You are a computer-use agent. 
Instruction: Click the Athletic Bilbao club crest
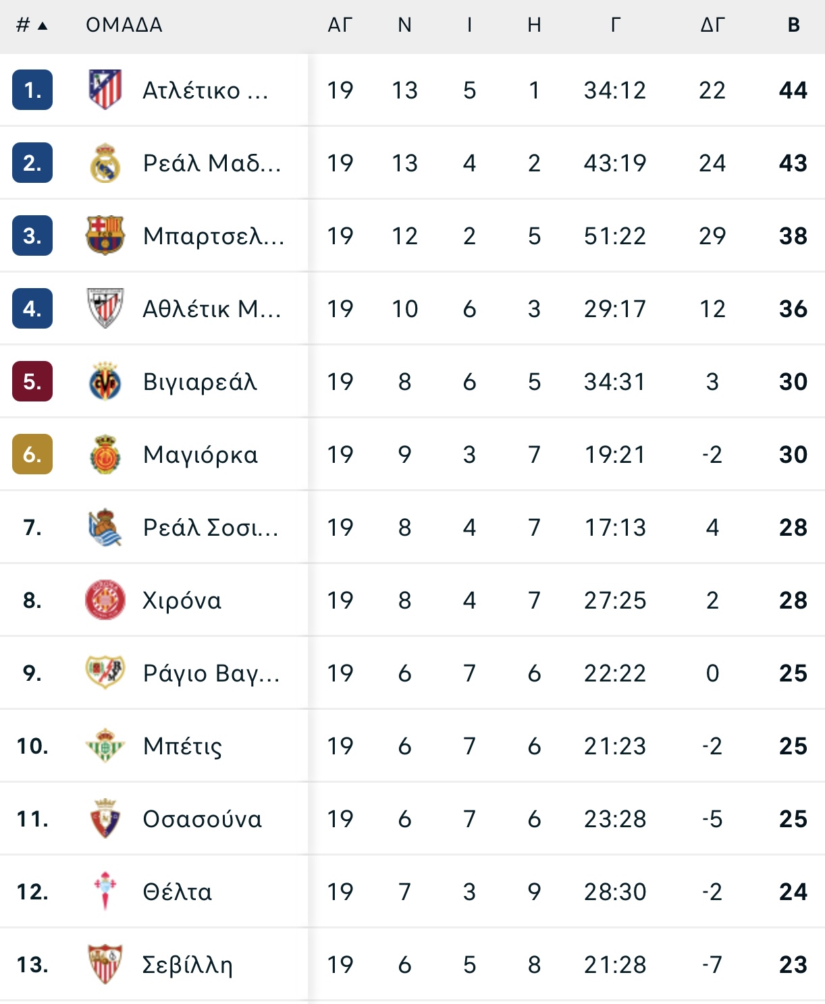pos(105,308)
